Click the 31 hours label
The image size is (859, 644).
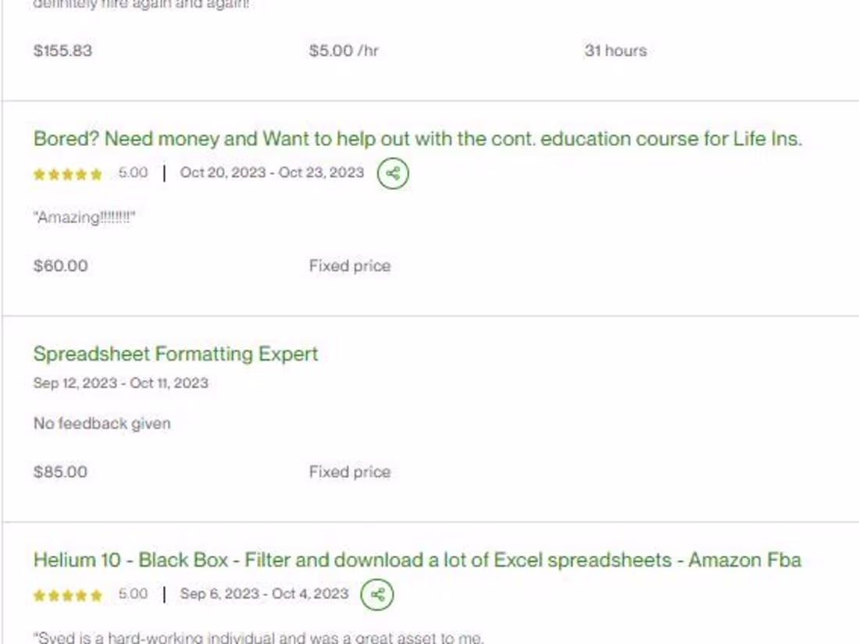click(615, 51)
